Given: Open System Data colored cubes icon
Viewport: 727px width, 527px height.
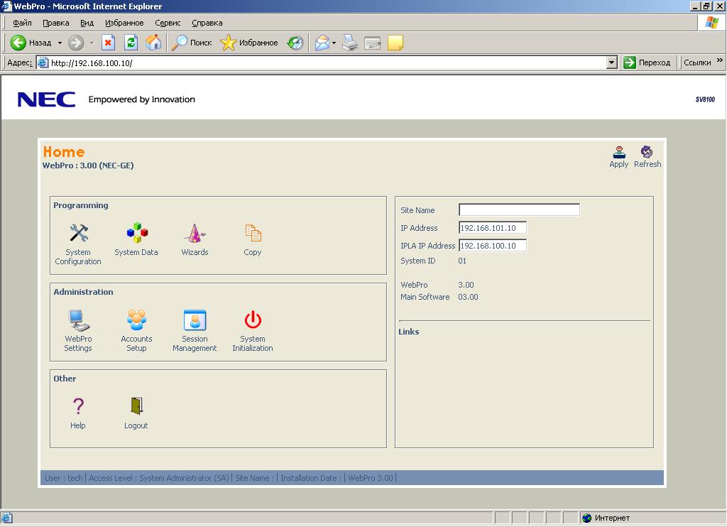Looking at the screenshot, I should [x=137, y=232].
